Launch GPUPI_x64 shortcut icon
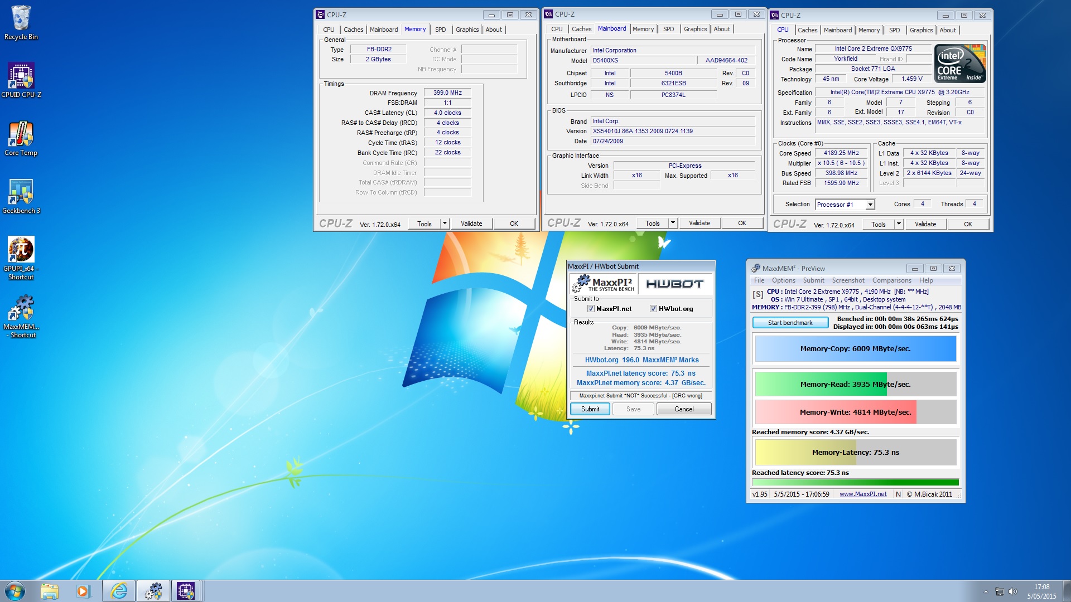Screen dimensions: 1071x602 tap(21, 258)
